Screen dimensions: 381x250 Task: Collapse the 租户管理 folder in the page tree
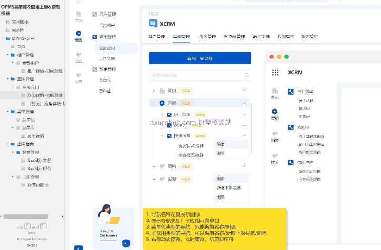(8, 55)
